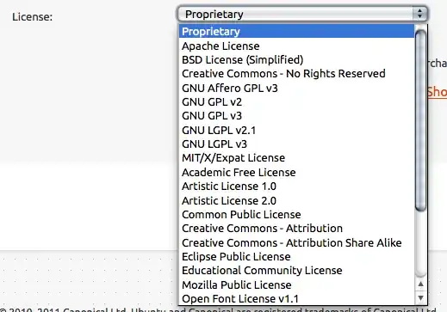This screenshot has width=447, height=312.
Task: Choose Open Font License v1.1
Action: click(x=296, y=299)
